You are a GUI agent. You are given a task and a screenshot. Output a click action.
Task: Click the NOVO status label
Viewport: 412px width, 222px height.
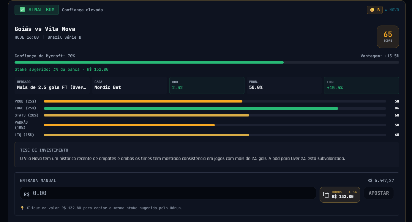pyautogui.click(x=394, y=10)
